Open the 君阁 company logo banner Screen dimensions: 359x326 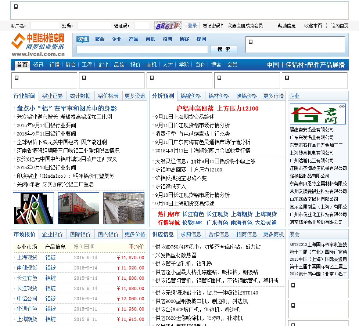click(x=318, y=114)
